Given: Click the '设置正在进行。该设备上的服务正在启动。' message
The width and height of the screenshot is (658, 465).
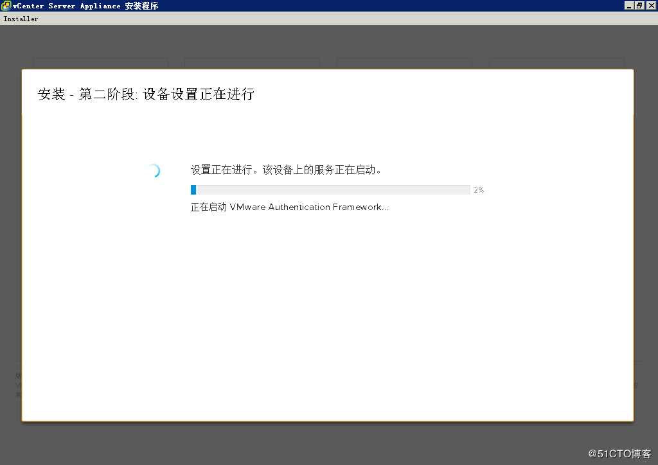Looking at the screenshot, I should click(286, 170).
